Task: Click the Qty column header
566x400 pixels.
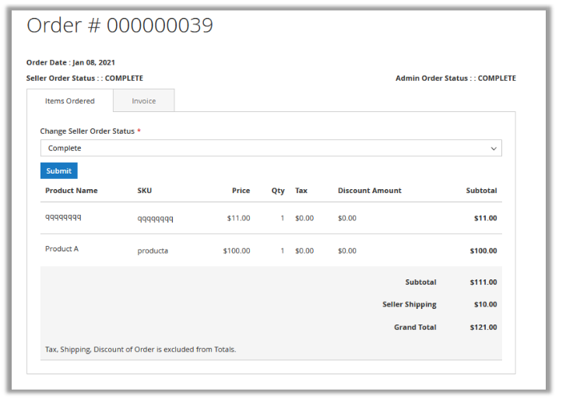Action: click(x=278, y=191)
